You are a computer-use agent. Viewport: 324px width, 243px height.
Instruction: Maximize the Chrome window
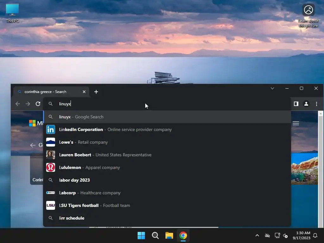tap(302, 88)
